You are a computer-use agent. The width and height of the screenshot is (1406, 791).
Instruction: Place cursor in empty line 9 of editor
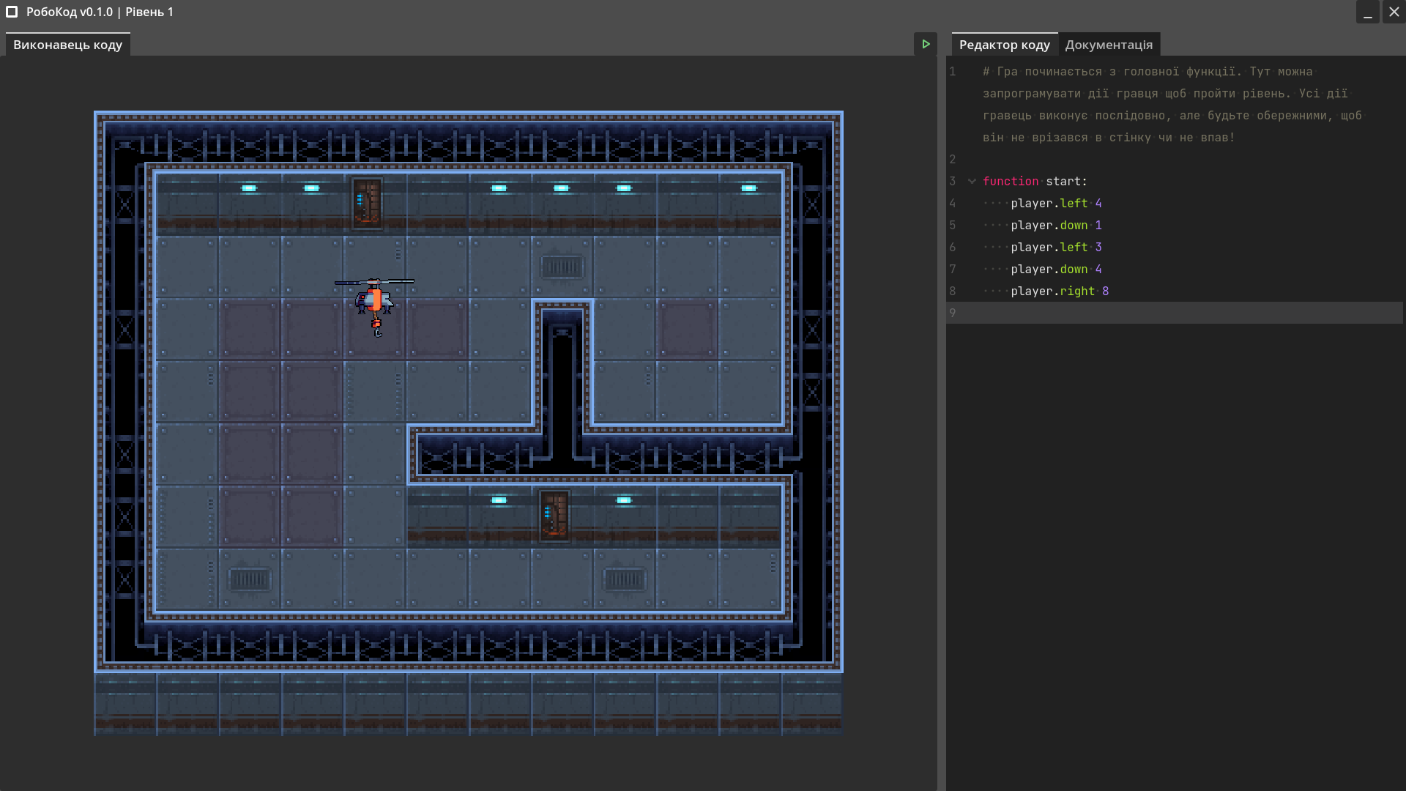tap(1175, 313)
